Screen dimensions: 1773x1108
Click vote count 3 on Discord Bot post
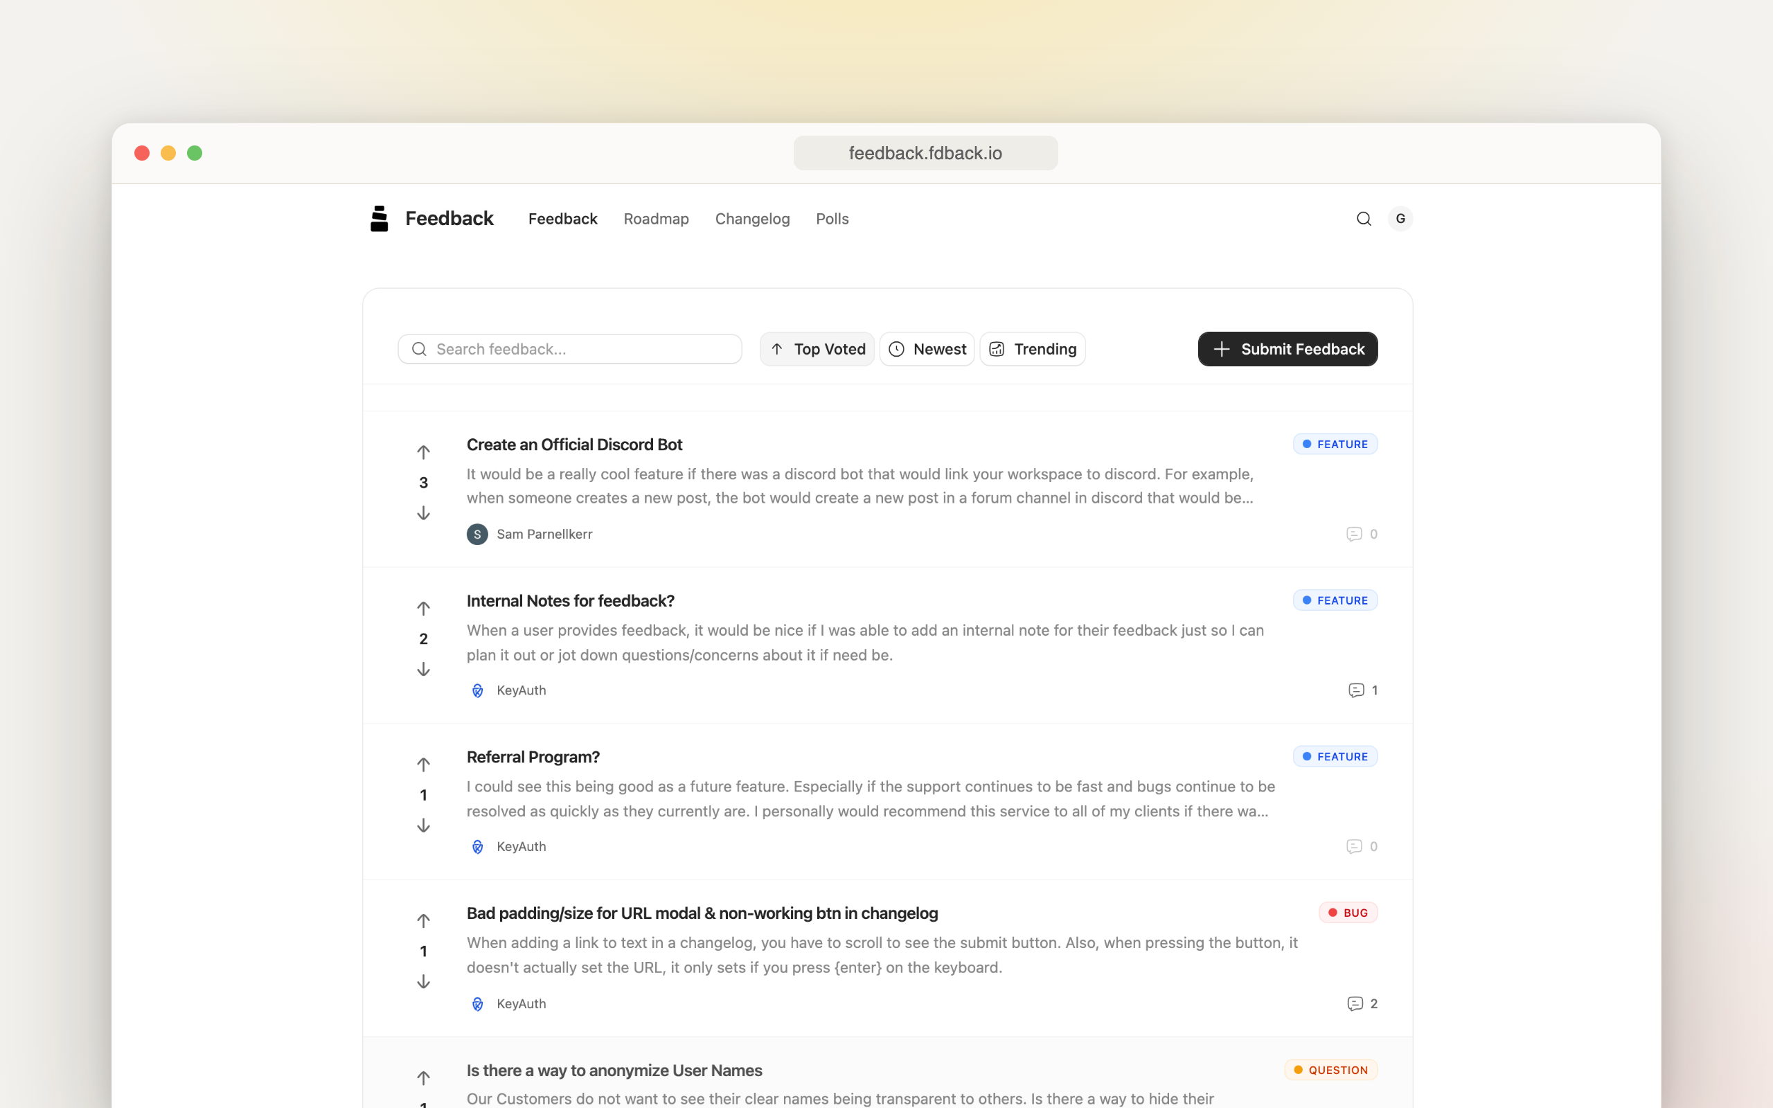(x=423, y=482)
